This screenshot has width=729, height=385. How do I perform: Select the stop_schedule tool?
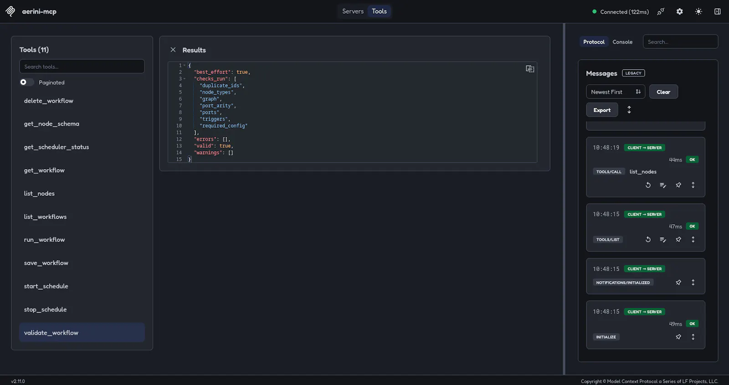pyautogui.click(x=82, y=309)
